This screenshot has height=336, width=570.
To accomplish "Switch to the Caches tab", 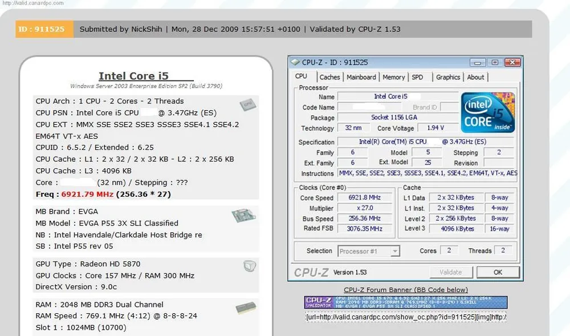I will (329, 77).
